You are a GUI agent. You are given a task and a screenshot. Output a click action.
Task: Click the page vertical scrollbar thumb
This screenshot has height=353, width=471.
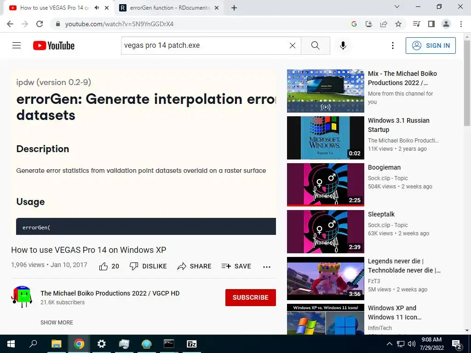[x=467, y=83]
